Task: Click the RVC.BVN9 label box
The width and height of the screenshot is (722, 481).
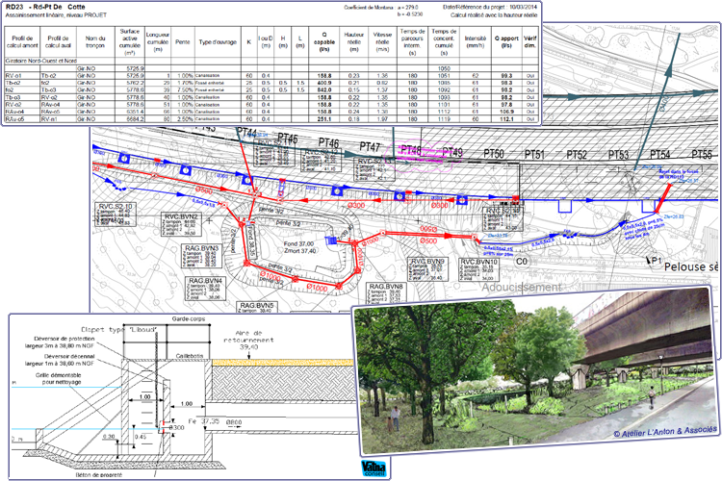Action: click(427, 269)
